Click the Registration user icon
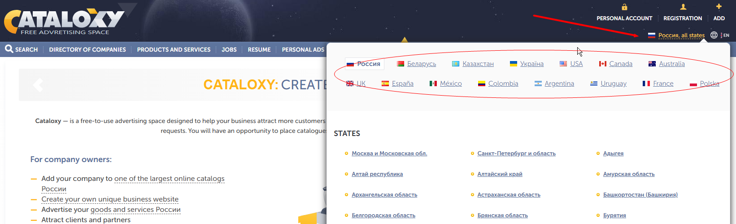This screenshot has width=736, height=224. click(683, 7)
